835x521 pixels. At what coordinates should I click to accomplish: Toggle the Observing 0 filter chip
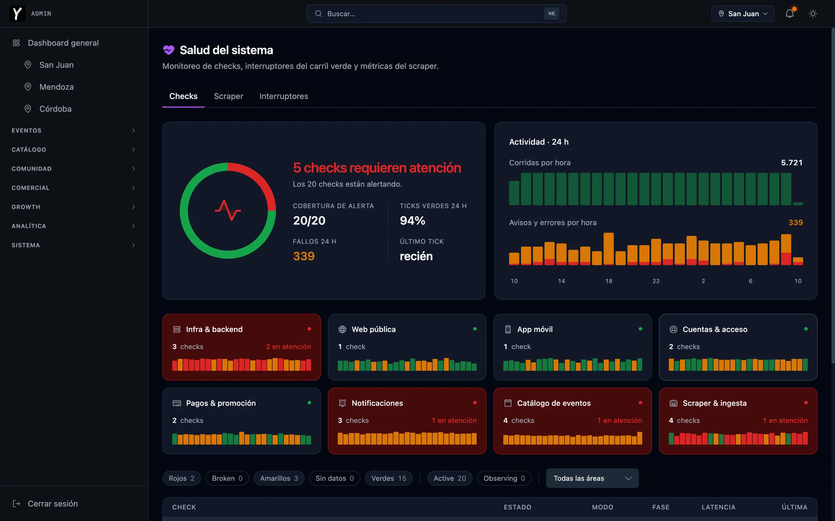504,478
